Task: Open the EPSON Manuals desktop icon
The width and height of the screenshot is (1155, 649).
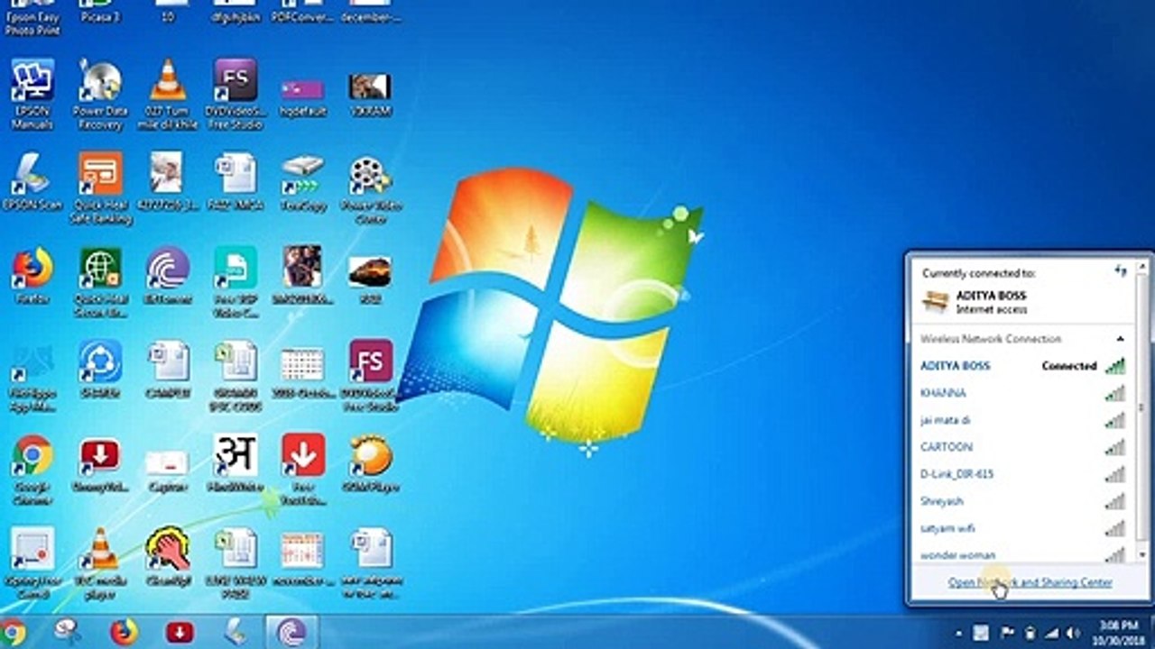Action: tap(32, 94)
